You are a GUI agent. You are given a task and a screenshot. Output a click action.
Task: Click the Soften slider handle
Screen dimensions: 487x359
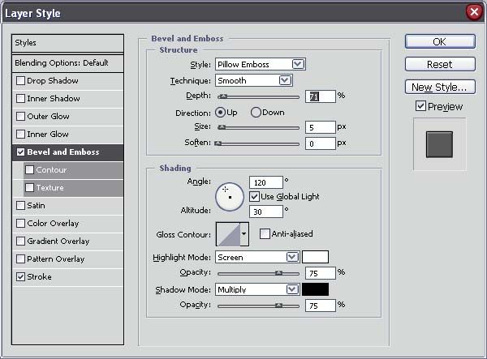coord(218,143)
